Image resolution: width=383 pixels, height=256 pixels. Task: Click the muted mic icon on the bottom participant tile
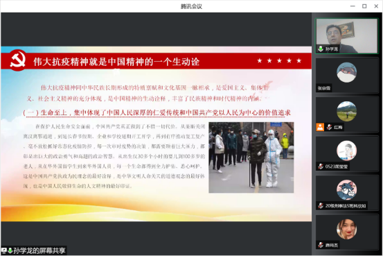click(x=321, y=245)
